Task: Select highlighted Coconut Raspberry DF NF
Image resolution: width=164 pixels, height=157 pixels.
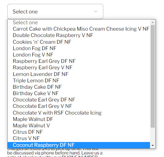Action: click(x=79, y=145)
